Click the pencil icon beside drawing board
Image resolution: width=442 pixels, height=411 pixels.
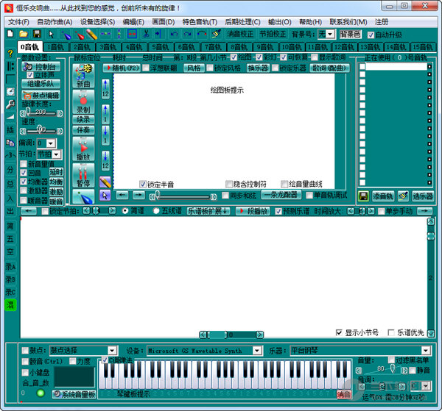tap(105, 182)
